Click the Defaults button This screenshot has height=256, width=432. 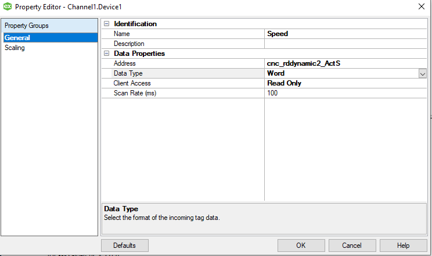[x=124, y=246]
